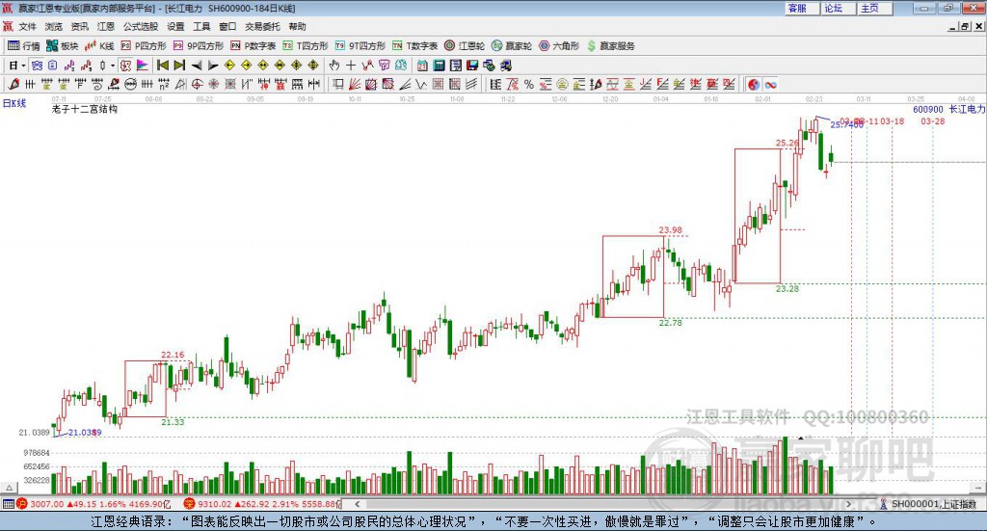Image resolution: width=987 pixels, height=531 pixels.
Task: Jump to the first bar
Action: click(162, 66)
